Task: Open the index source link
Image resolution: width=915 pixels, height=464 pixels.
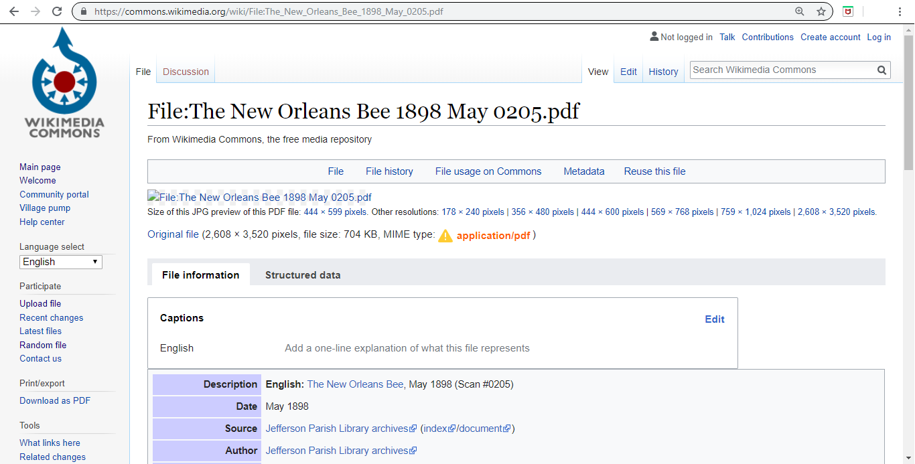Action: [439, 429]
